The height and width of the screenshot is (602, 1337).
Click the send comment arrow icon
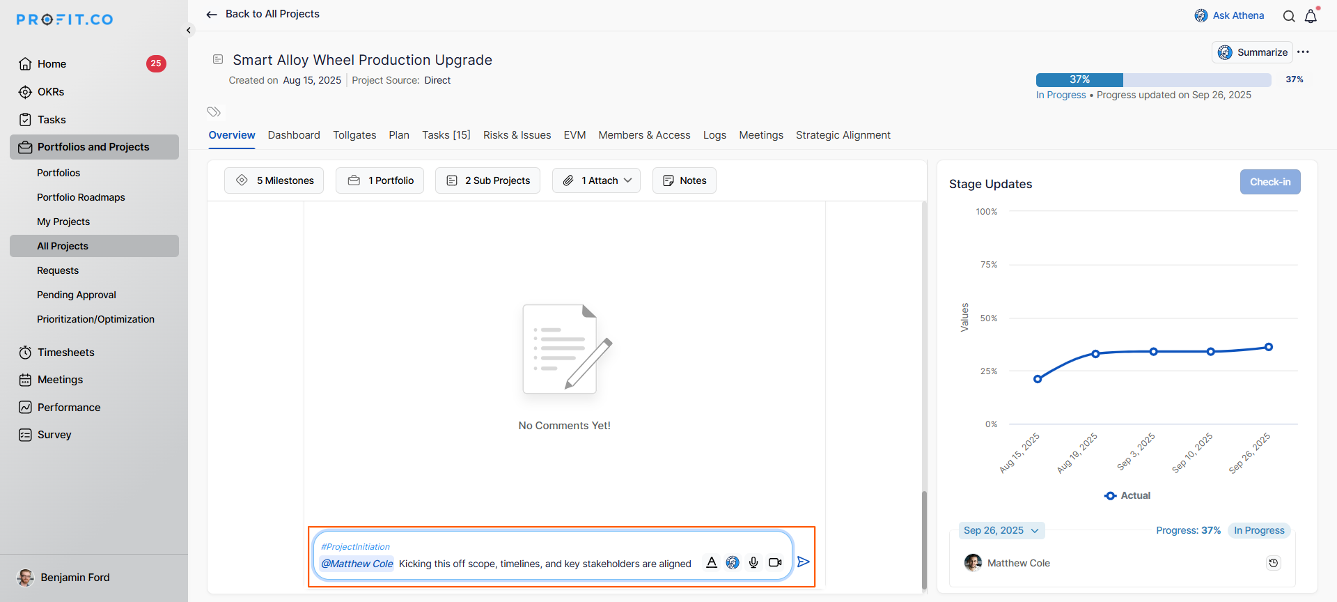click(803, 562)
